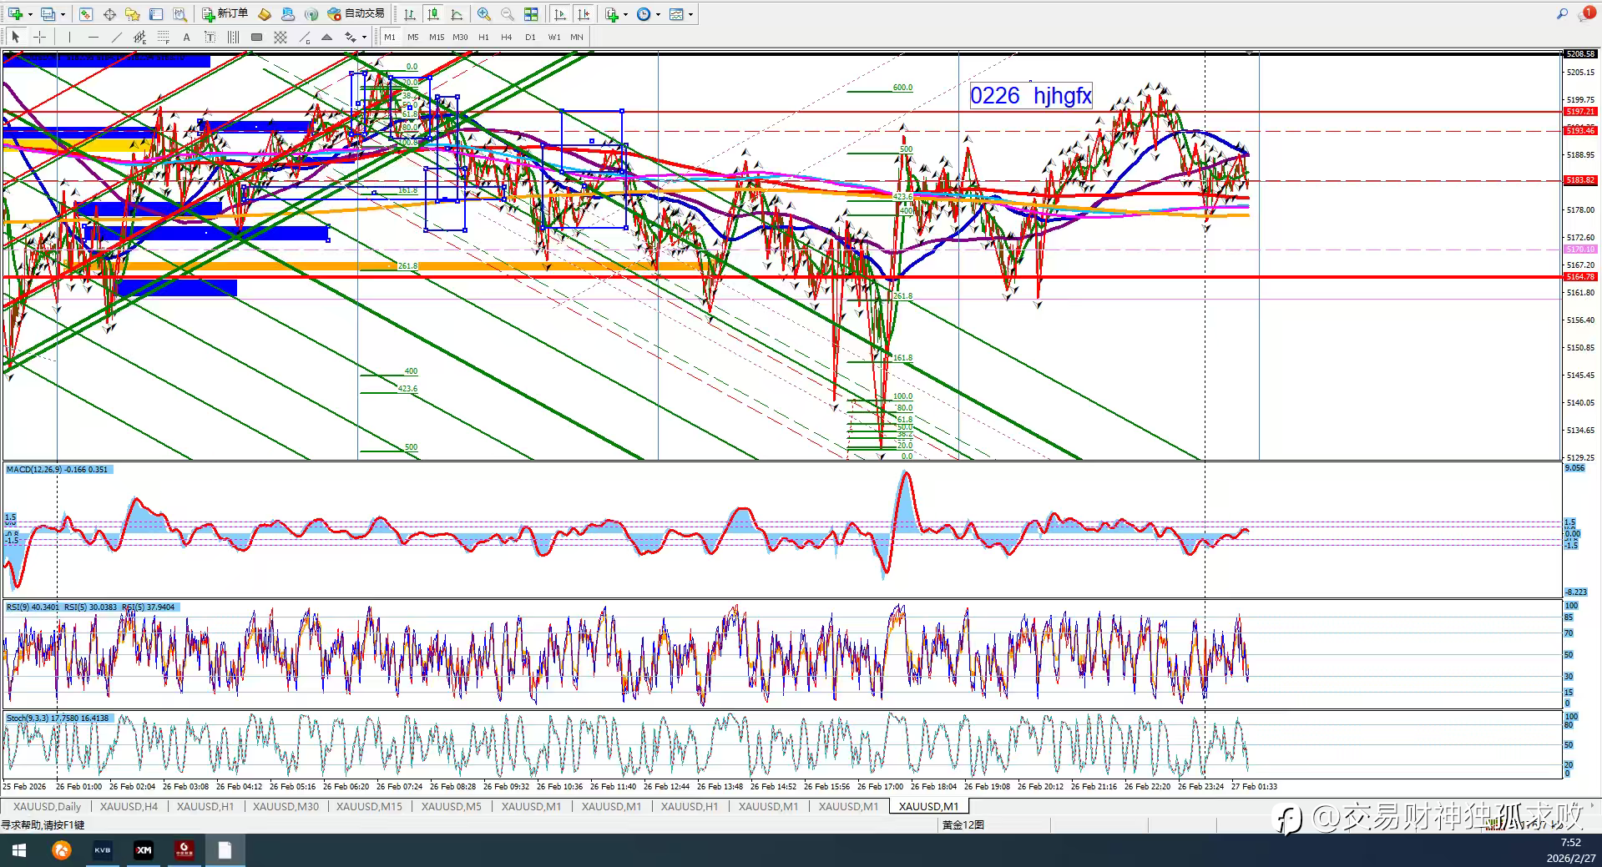Image resolution: width=1602 pixels, height=867 pixels.
Task: Toggle the chart auto scroll icon
Action: click(x=560, y=14)
